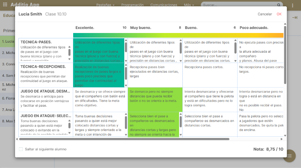Confirm the rubric with OK

(279, 14)
